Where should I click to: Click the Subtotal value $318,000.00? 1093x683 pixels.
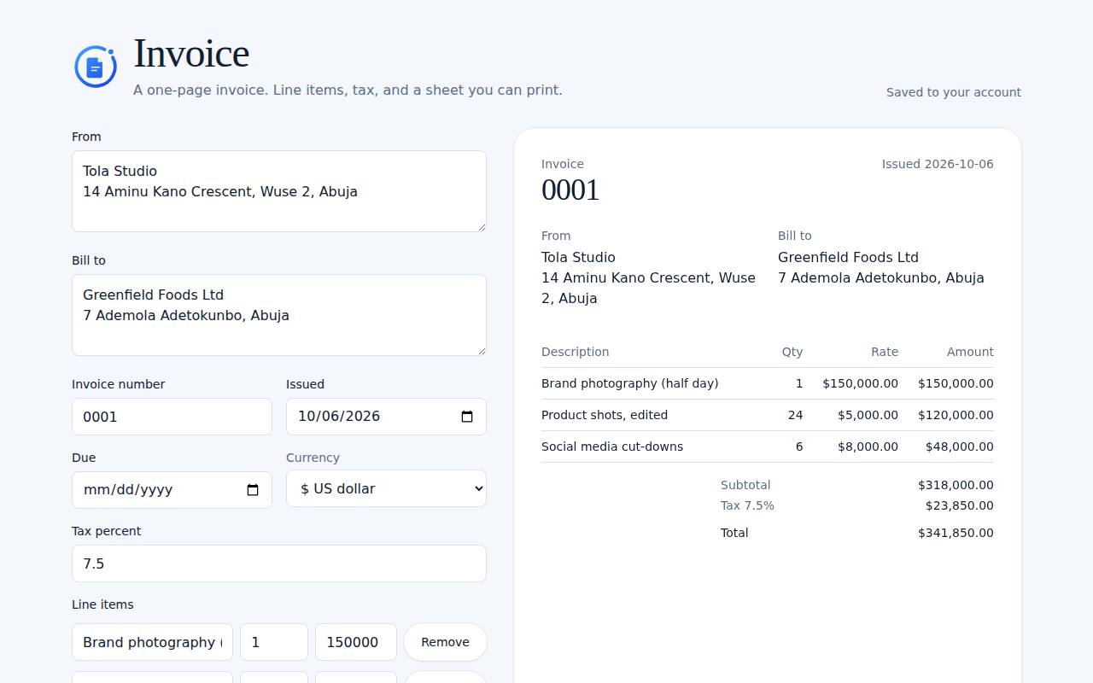tap(956, 485)
